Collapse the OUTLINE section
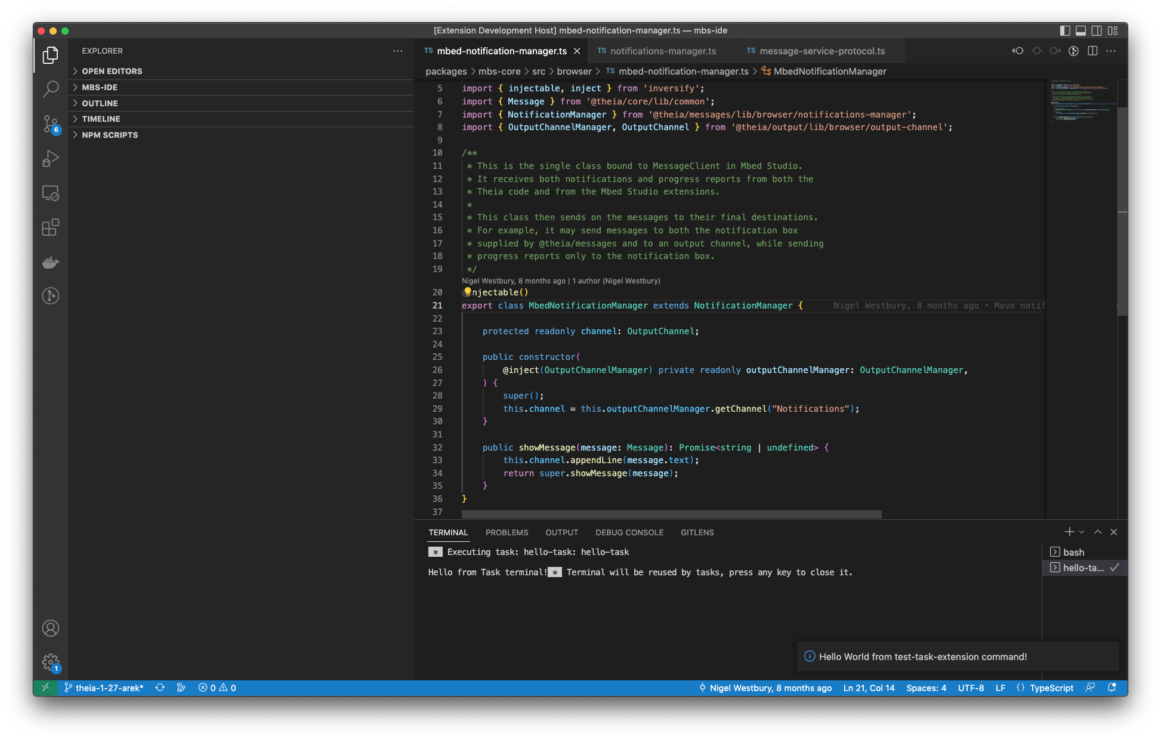 [x=99, y=103]
